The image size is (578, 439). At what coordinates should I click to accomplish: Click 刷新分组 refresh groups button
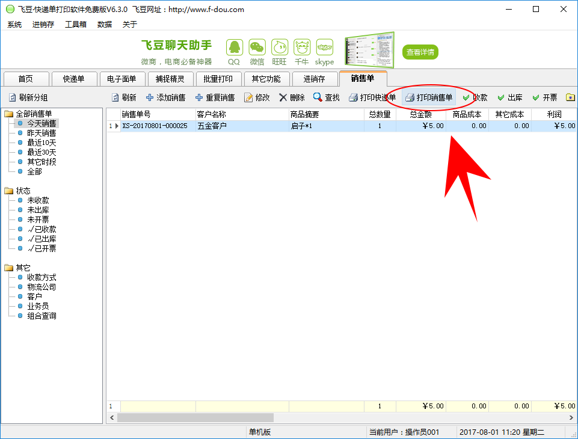(x=28, y=97)
